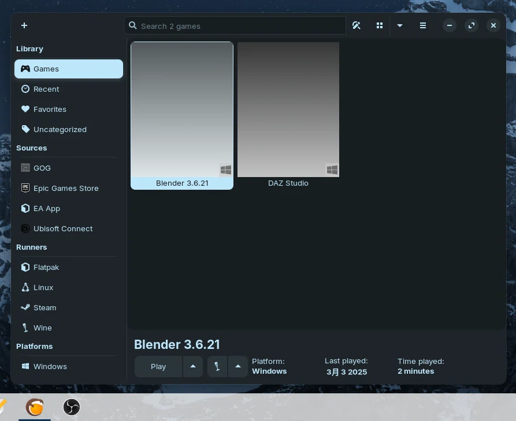The image size is (516, 421).
Task: Click the gamepad icon next to Games
Action: coord(25,69)
